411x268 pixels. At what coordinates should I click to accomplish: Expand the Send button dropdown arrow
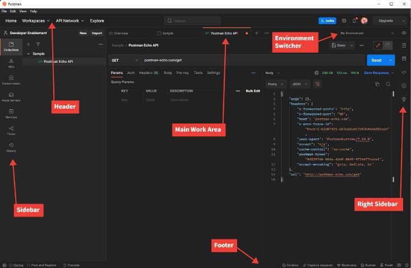(x=391, y=60)
